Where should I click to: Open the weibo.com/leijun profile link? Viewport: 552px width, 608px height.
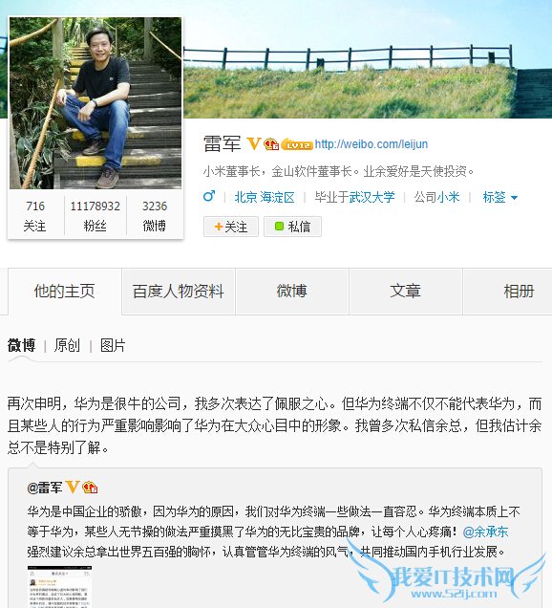point(372,144)
